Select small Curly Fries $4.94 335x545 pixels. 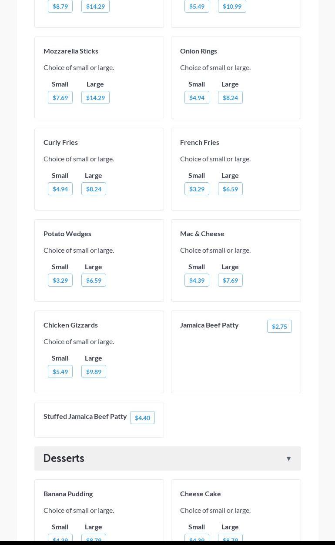click(60, 189)
